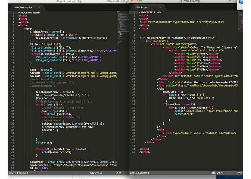Click the fclose($f); line
The height and width of the screenshot is (179, 251).
pyautogui.click(x=44, y=143)
